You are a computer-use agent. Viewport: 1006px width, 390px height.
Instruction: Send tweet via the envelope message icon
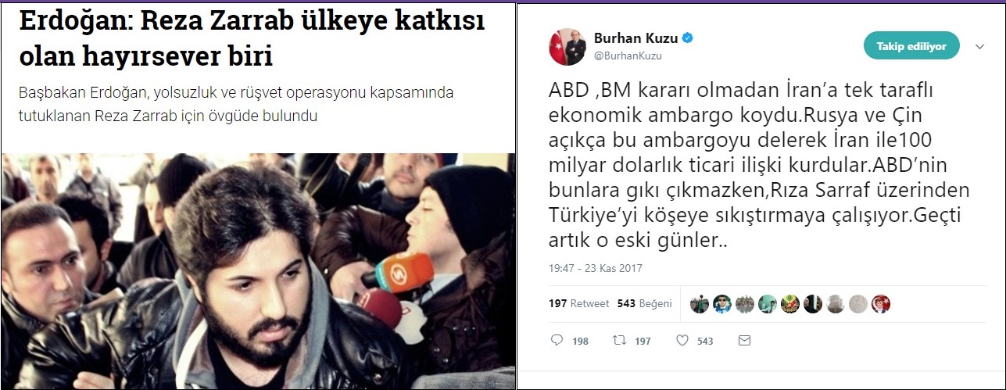(x=744, y=341)
